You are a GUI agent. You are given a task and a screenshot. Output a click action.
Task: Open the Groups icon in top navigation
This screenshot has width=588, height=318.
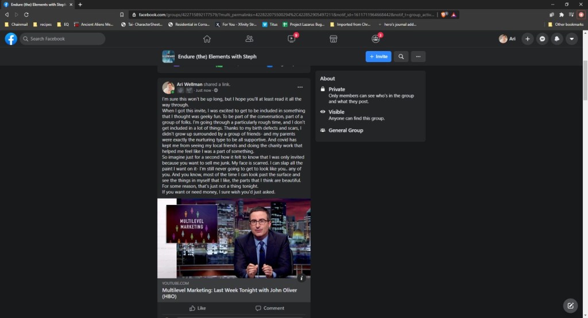(375, 39)
